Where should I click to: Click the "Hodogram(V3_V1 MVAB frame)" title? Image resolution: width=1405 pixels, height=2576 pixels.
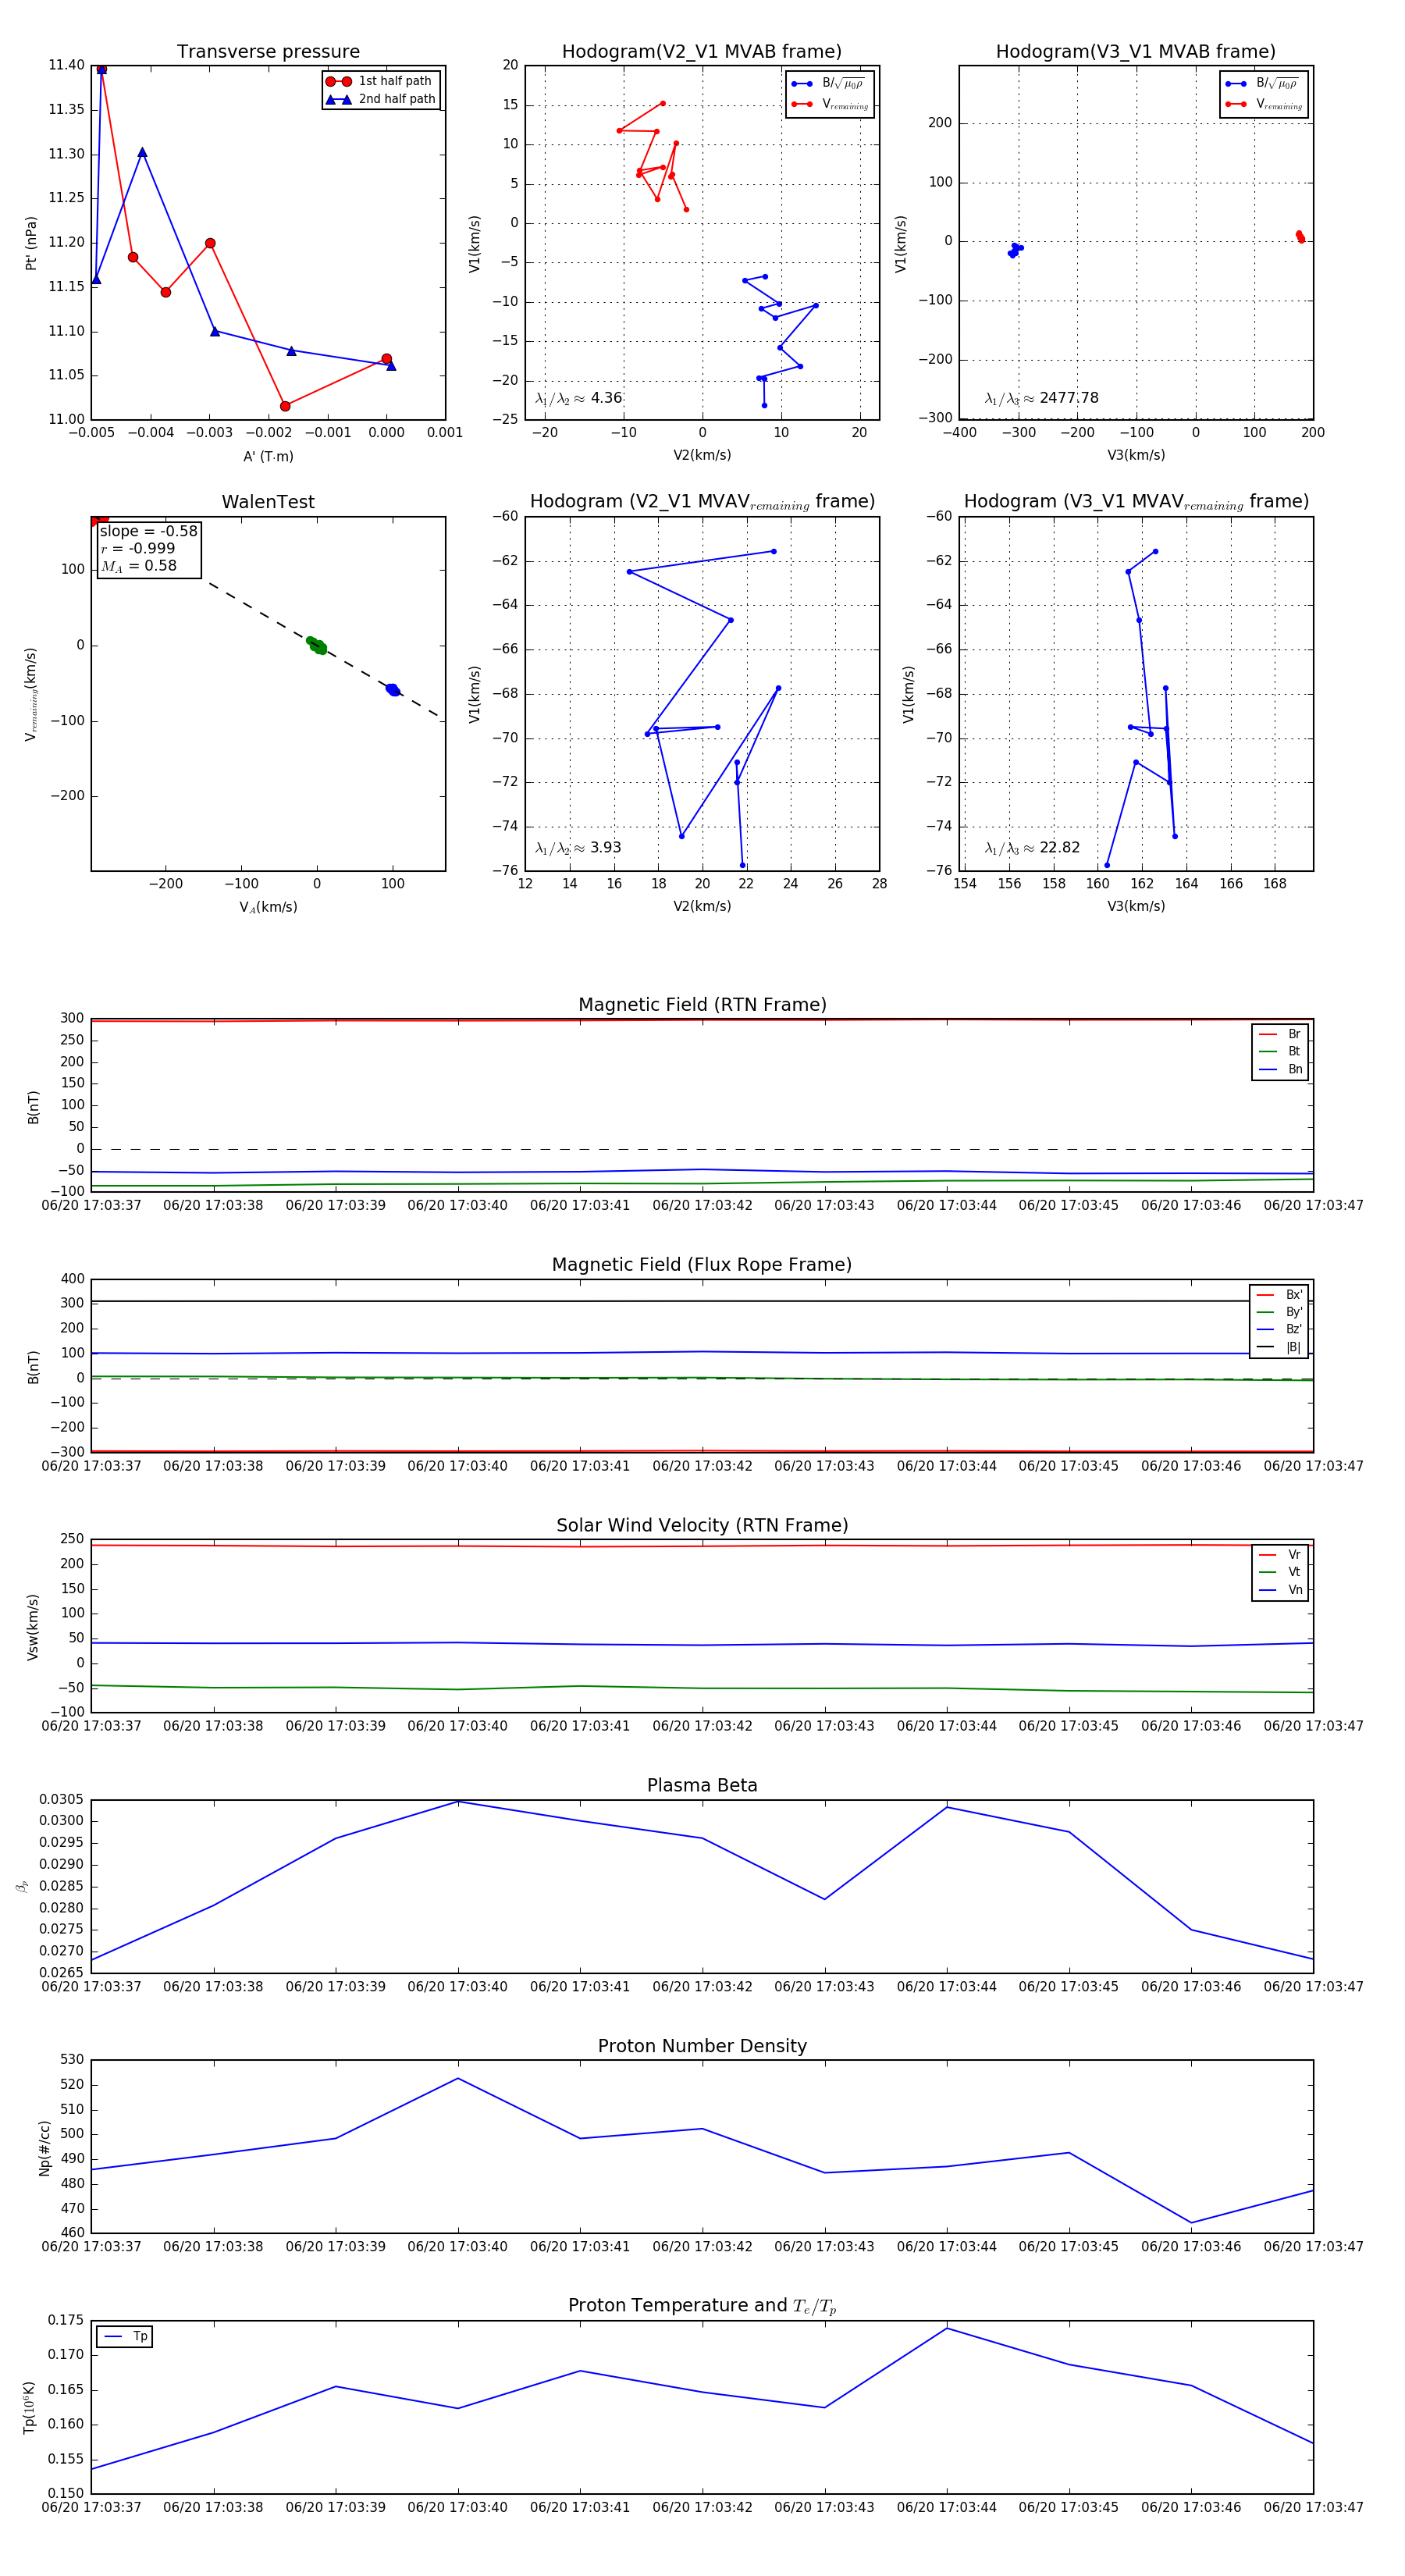[x=1136, y=52]
